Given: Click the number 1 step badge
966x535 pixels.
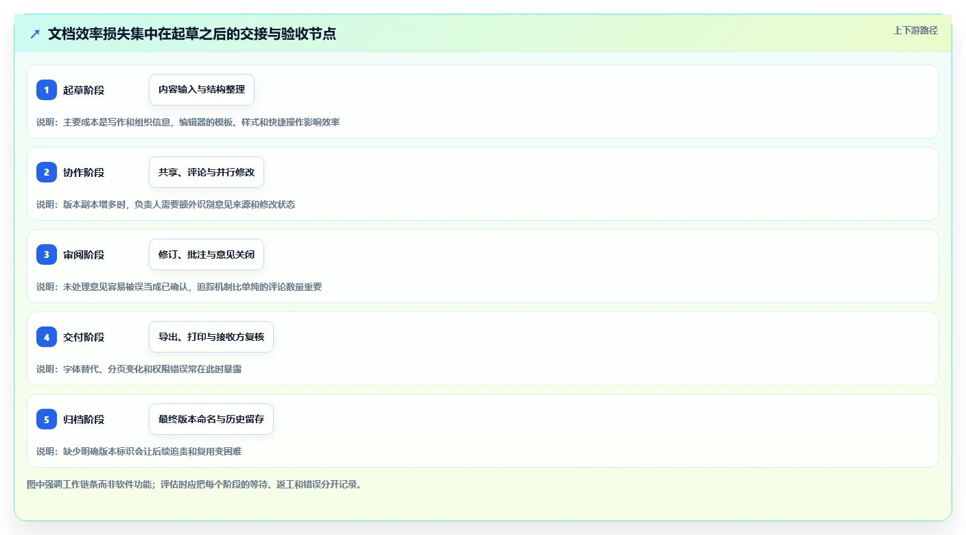Looking at the screenshot, I should coord(47,90).
